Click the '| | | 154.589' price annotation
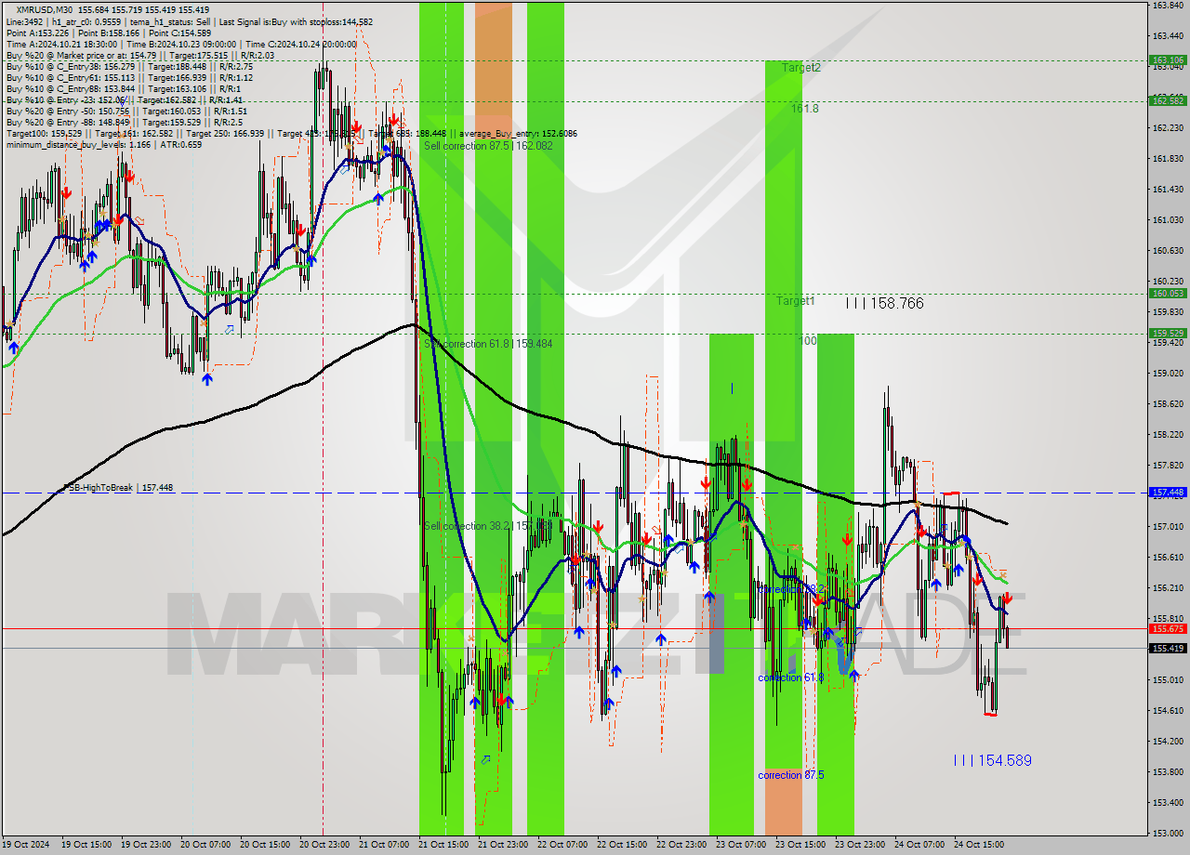 click(x=993, y=760)
